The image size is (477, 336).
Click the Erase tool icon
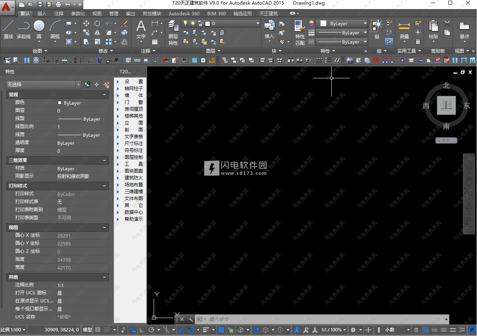coord(124,23)
